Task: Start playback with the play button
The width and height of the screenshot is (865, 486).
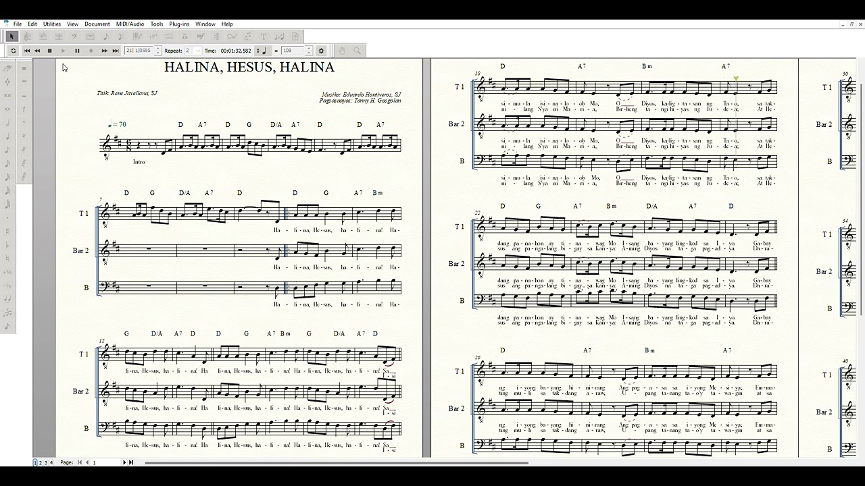Action: pos(63,51)
